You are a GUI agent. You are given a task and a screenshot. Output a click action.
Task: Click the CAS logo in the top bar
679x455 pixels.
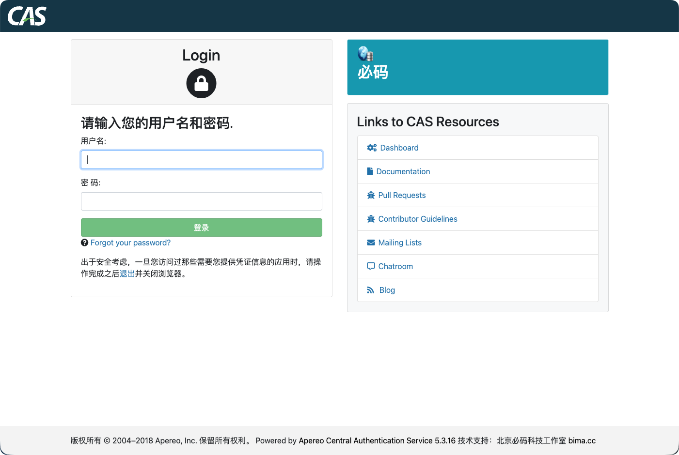click(28, 15)
